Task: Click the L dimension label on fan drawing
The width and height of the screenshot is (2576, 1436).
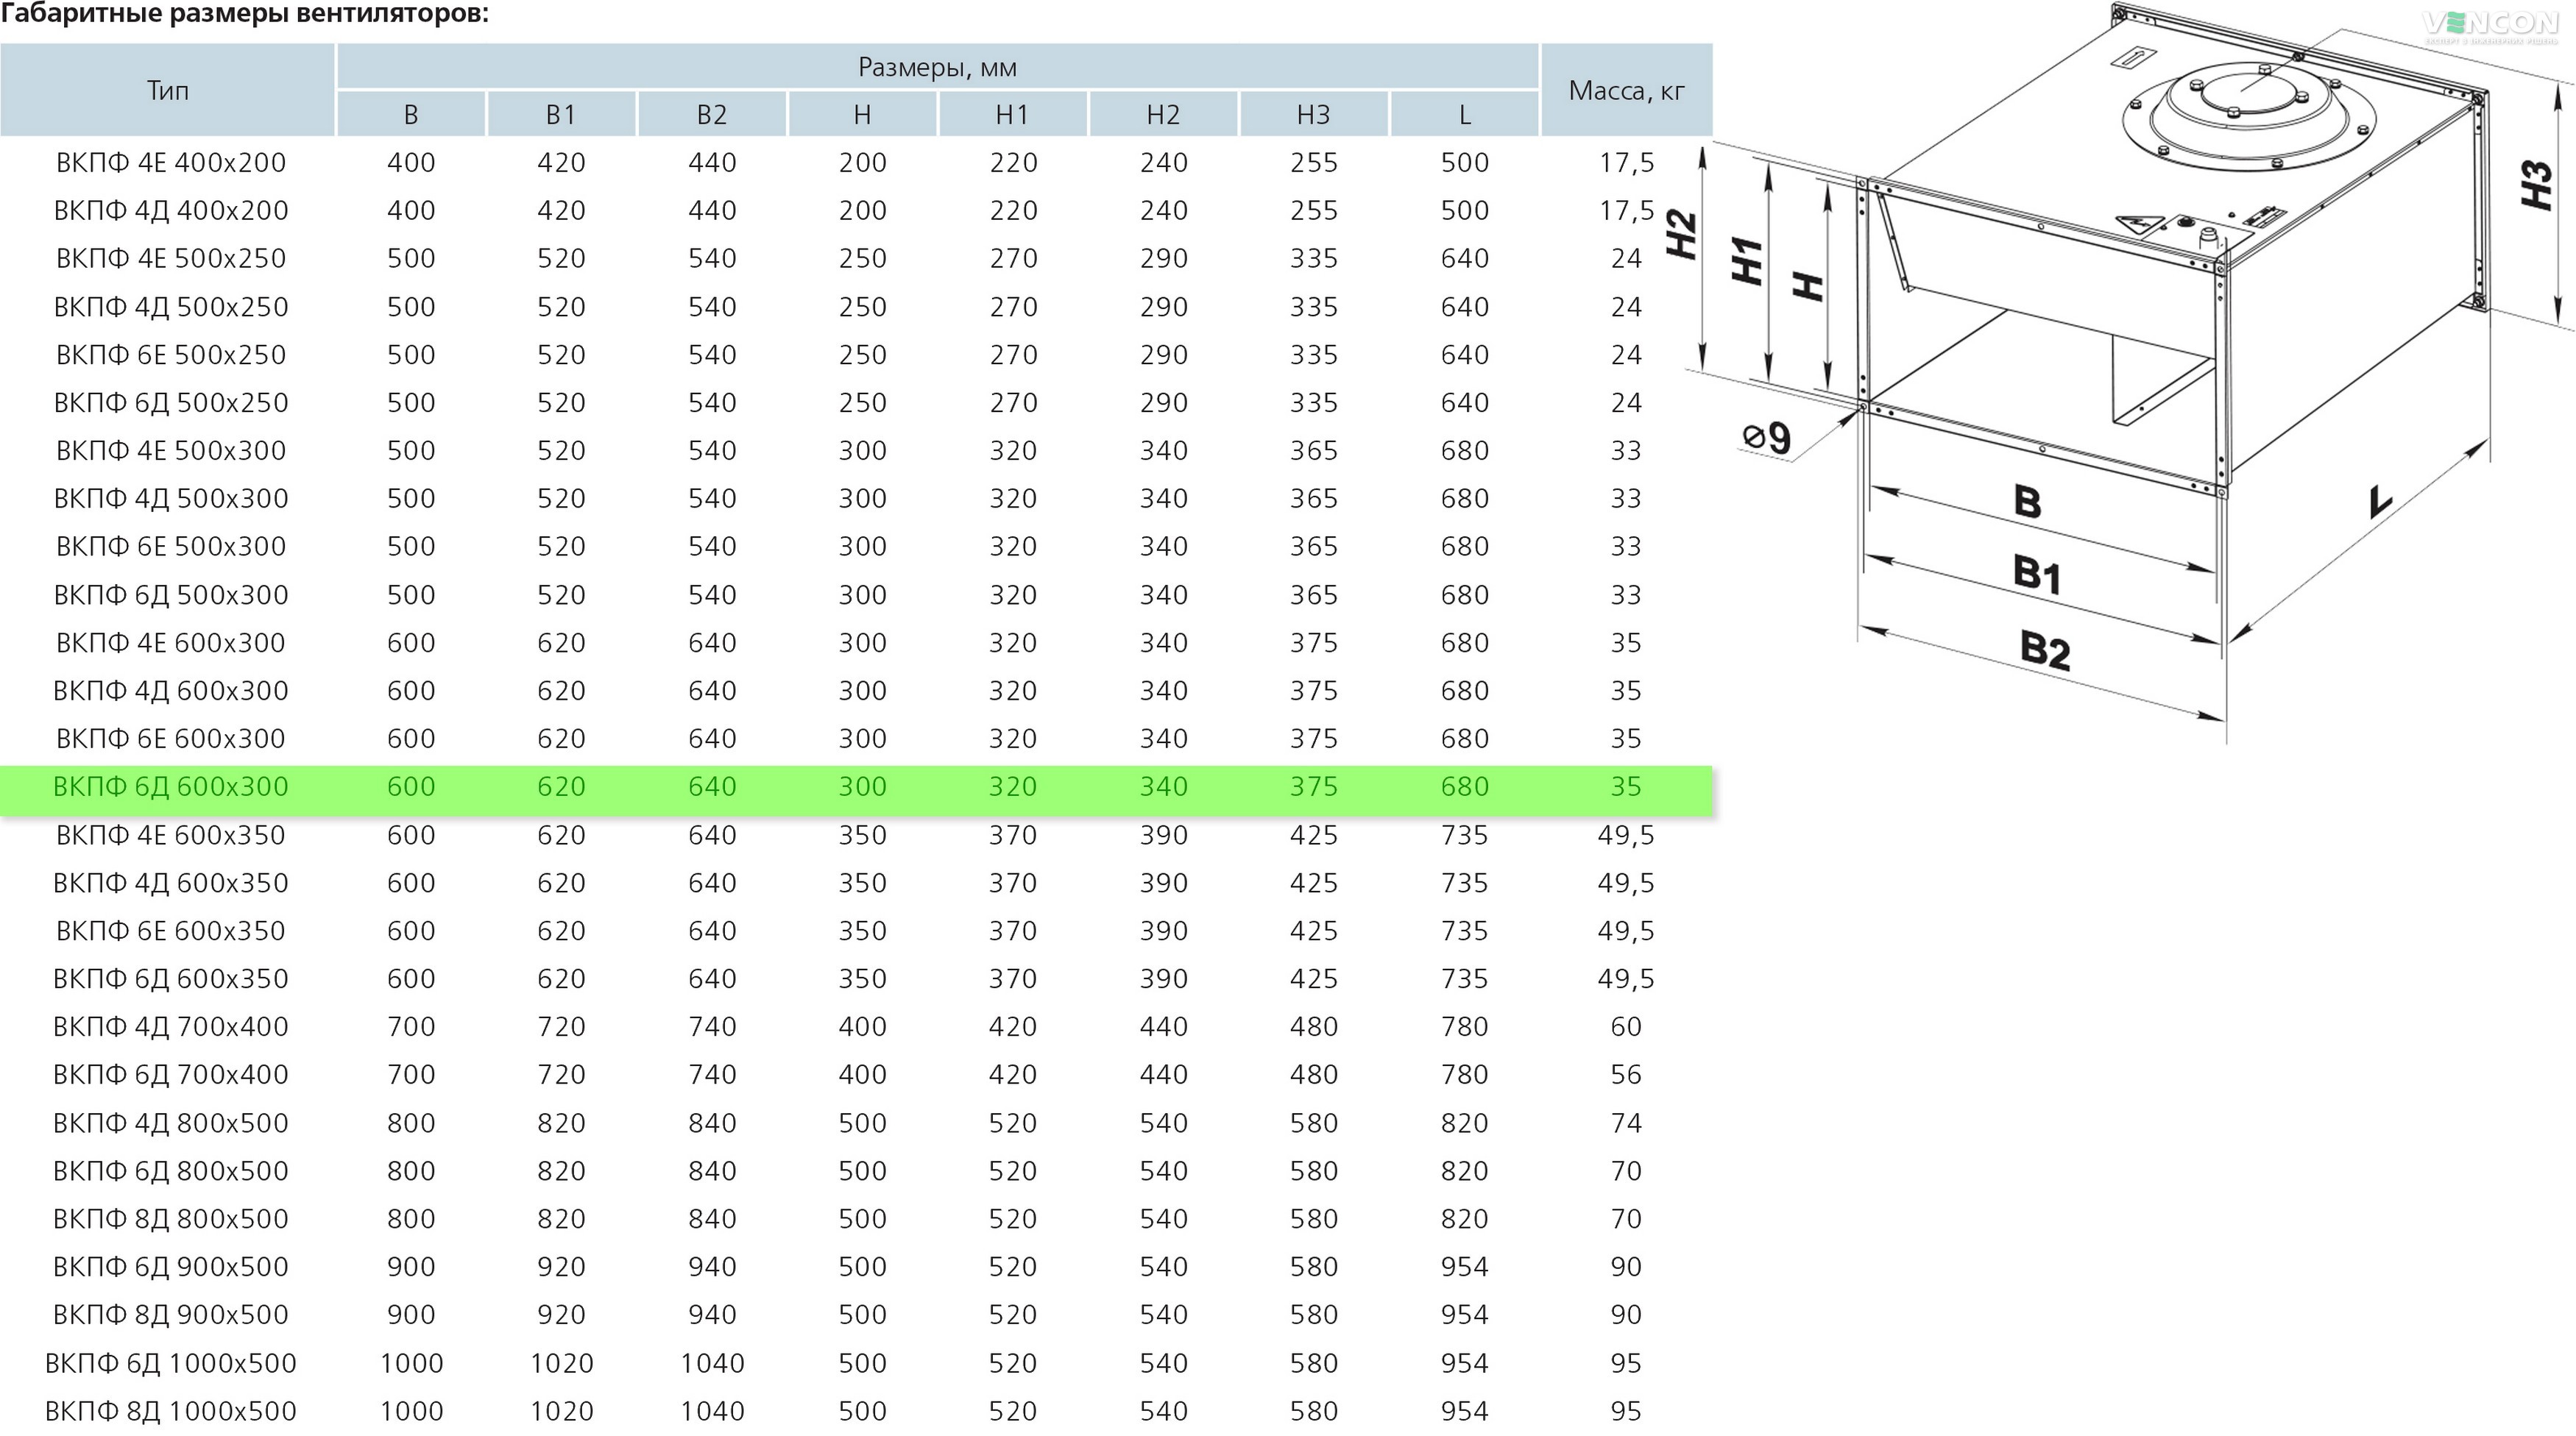Action: pos(2381,502)
